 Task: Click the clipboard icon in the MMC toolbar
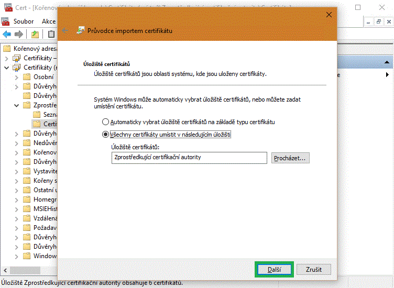point(51,35)
